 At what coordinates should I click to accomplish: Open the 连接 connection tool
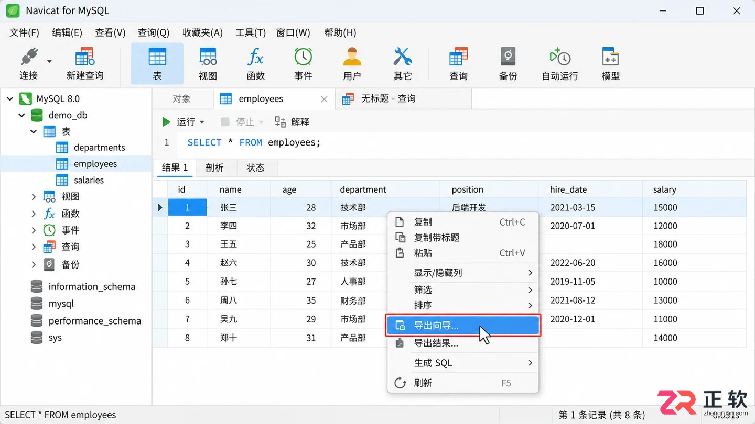29,64
